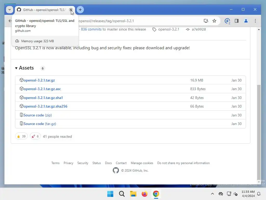Click the scrollbar up arrow

[259, 29]
